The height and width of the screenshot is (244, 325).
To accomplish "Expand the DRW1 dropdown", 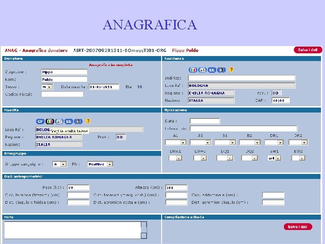I will pyautogui.click(x=176, y=158).
